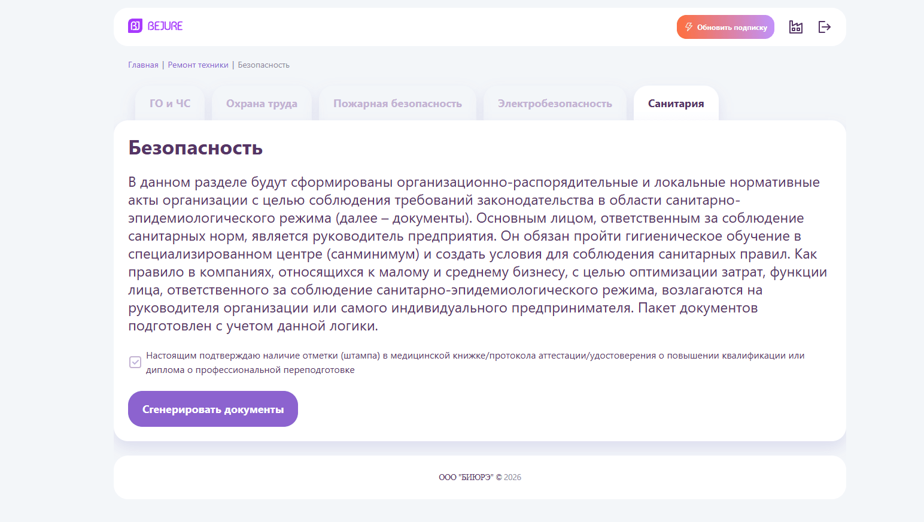Open Ремонт техники breadcrumb link
The image size is (924, 522).
pos(198,65)
